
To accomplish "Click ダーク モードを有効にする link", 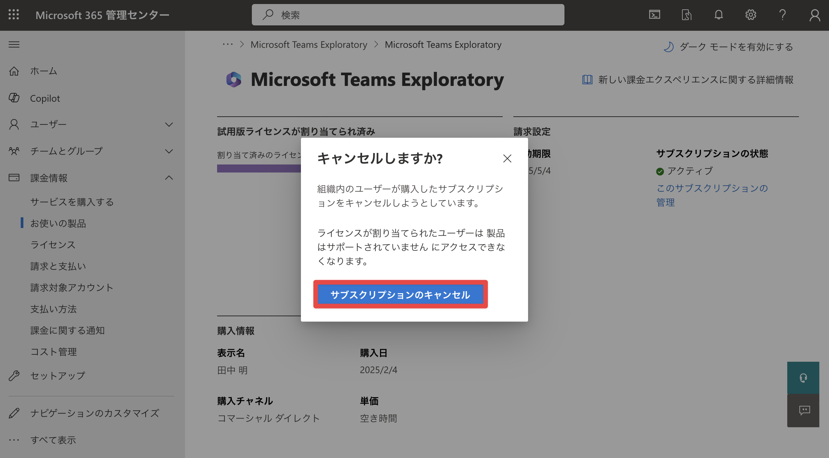I will pyautogui.click(x=736, y=47).
